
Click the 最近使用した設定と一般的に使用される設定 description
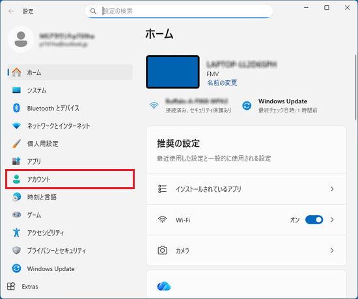tap(214, 159)
